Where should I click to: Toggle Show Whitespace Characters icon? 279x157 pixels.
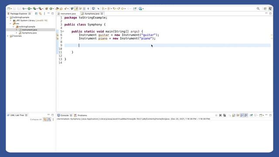click(88, 9)
